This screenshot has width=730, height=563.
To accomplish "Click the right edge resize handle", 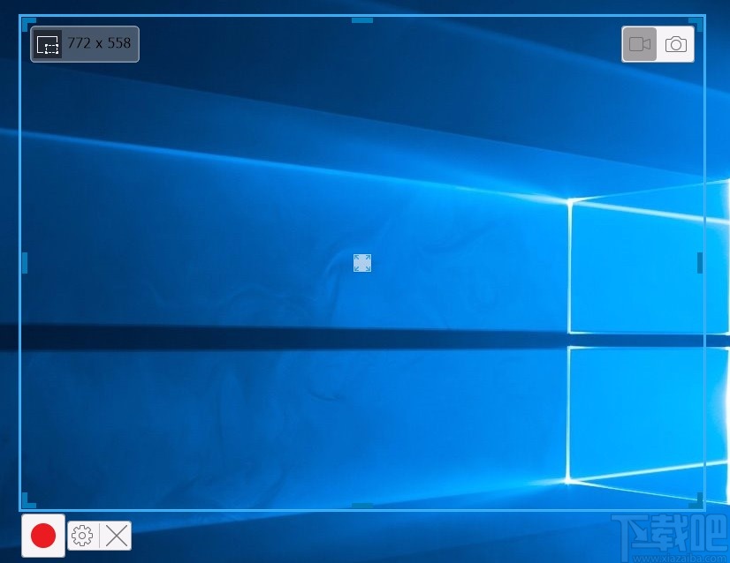I will pos(700,263).
